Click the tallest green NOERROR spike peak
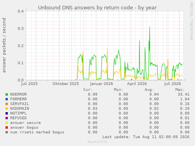Image resolution: width=195 pixels, height=146 pixels. (x=149, y=27)
